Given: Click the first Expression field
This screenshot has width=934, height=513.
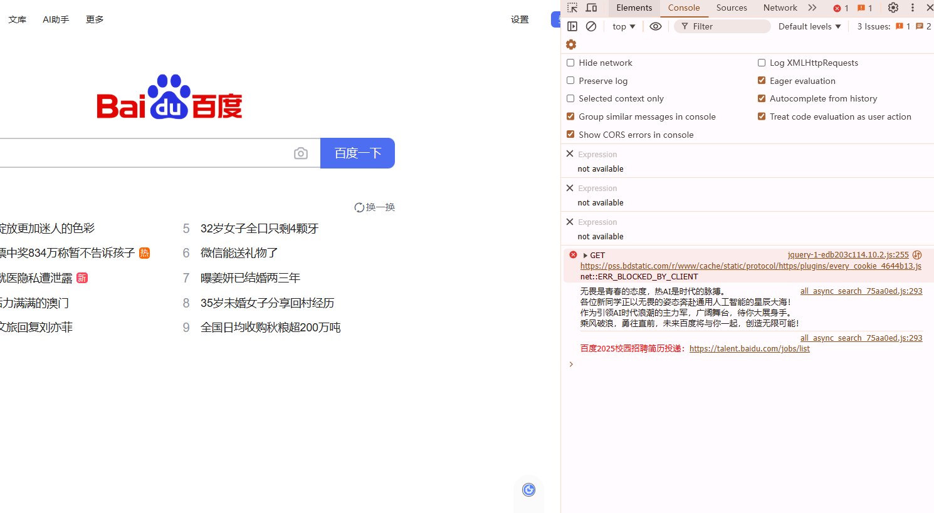Looking at the screenshot, I should 597,155.
